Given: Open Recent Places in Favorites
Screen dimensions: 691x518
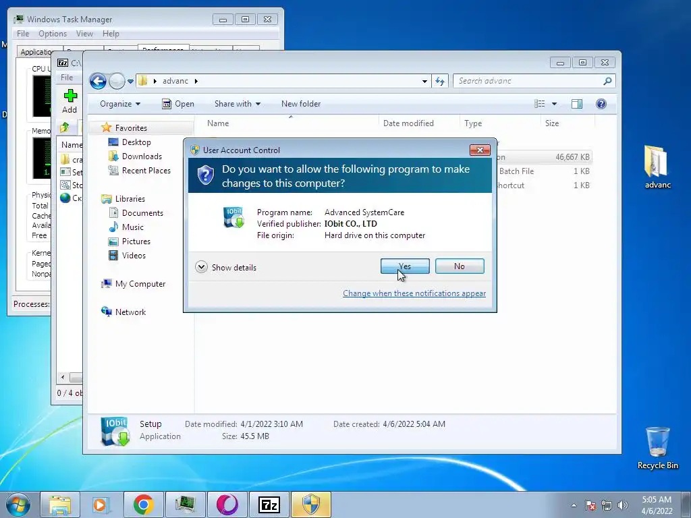Looking at the screenshot, I should click(146, 171).
